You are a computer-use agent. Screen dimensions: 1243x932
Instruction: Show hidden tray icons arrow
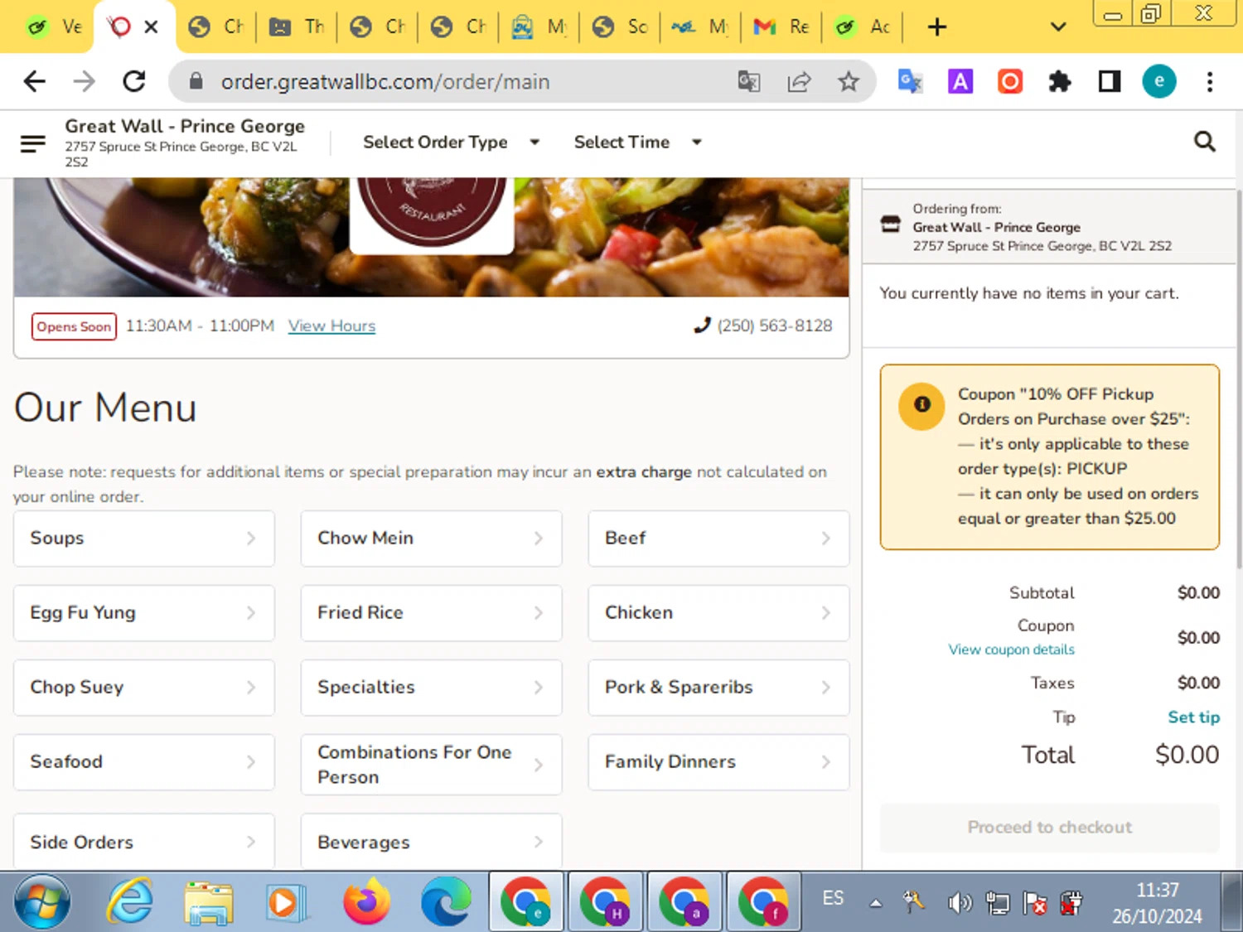point(875,903)
